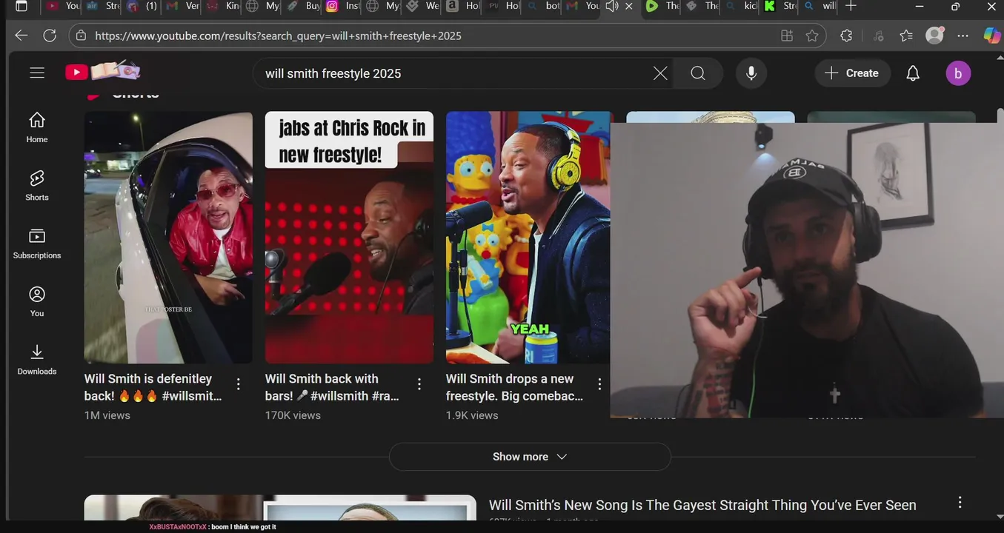The width and height of the screenshot is (1004, 533).
Task: Open the browser tab actions menu
Action: [21, 7]
